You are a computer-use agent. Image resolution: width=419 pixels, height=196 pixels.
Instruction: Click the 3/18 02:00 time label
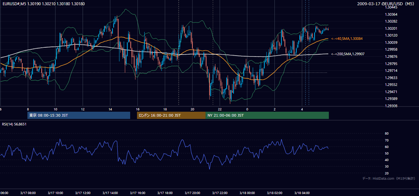275,193
